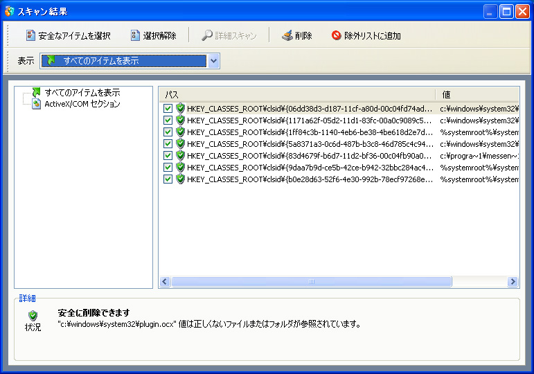Click the 選択解除 button
The height and width of the screenshot is (374, 534).
(154, 35)
